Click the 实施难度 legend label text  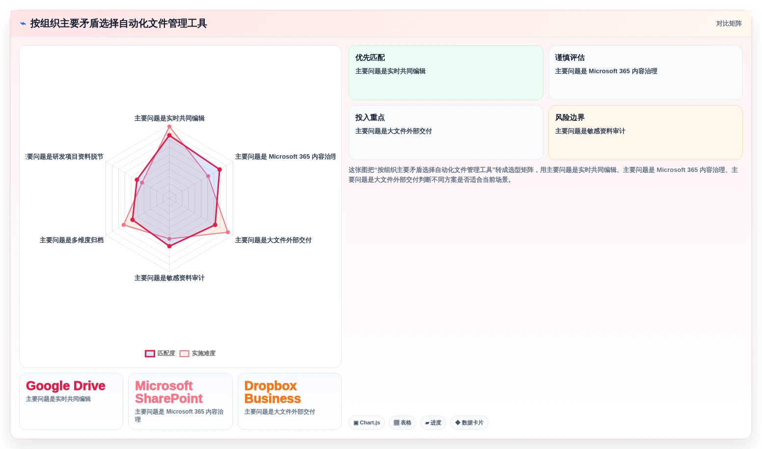[204, 354]
